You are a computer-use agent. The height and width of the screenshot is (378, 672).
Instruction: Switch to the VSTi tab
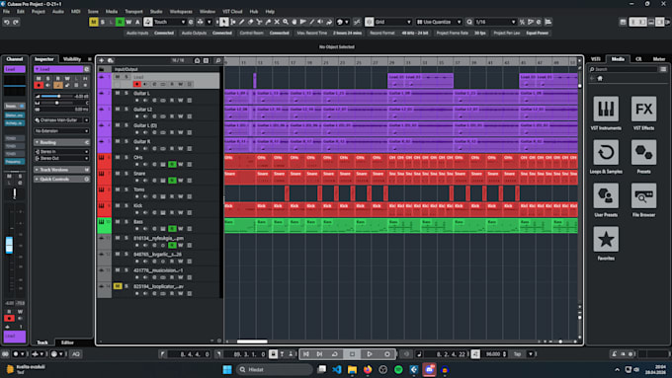coord(596,59)
